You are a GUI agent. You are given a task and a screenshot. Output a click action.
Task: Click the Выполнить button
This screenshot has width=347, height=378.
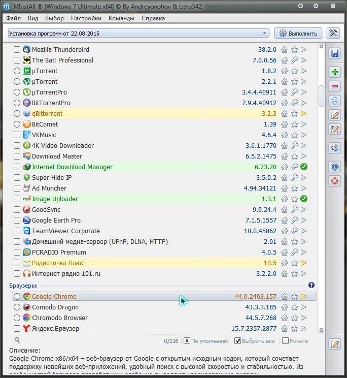tap(298, 33)
